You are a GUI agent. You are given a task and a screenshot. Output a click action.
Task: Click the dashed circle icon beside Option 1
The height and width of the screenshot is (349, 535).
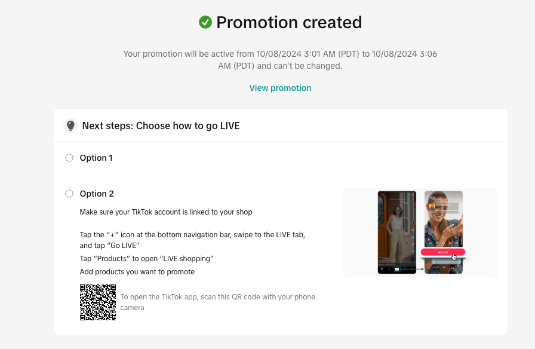point(69,158)
